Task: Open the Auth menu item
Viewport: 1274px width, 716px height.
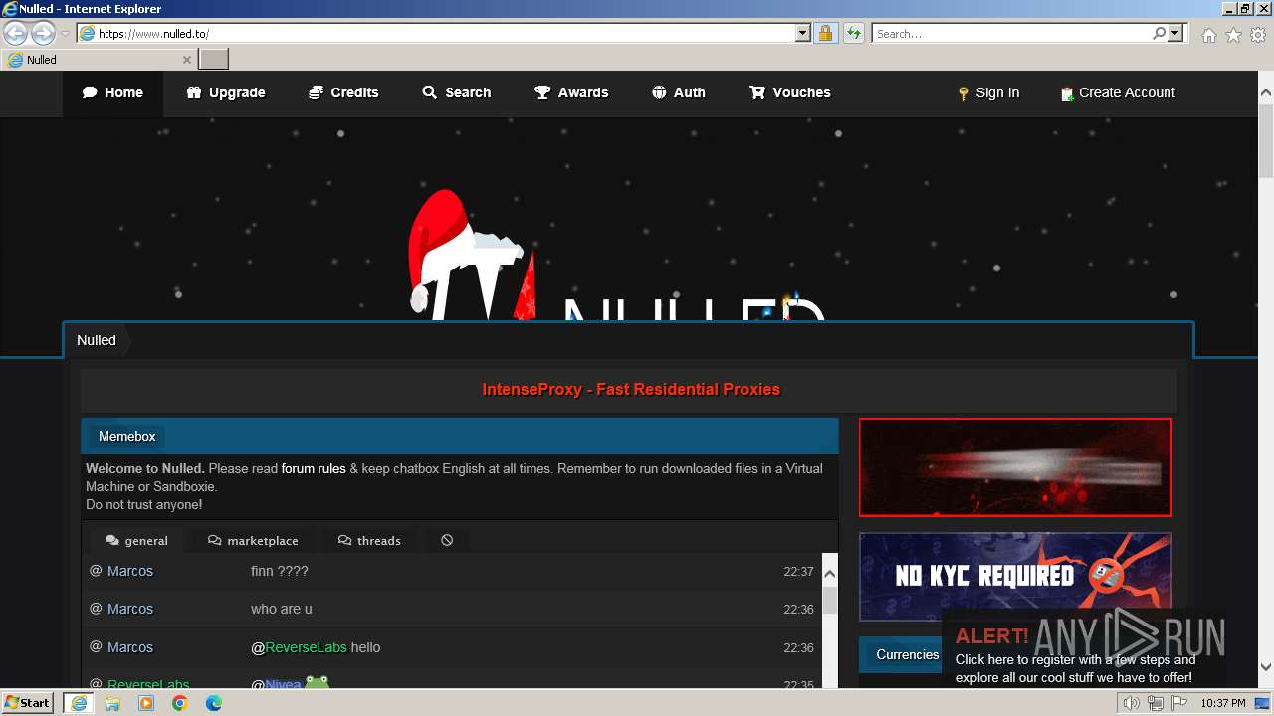Action: (x=679, y=92)
